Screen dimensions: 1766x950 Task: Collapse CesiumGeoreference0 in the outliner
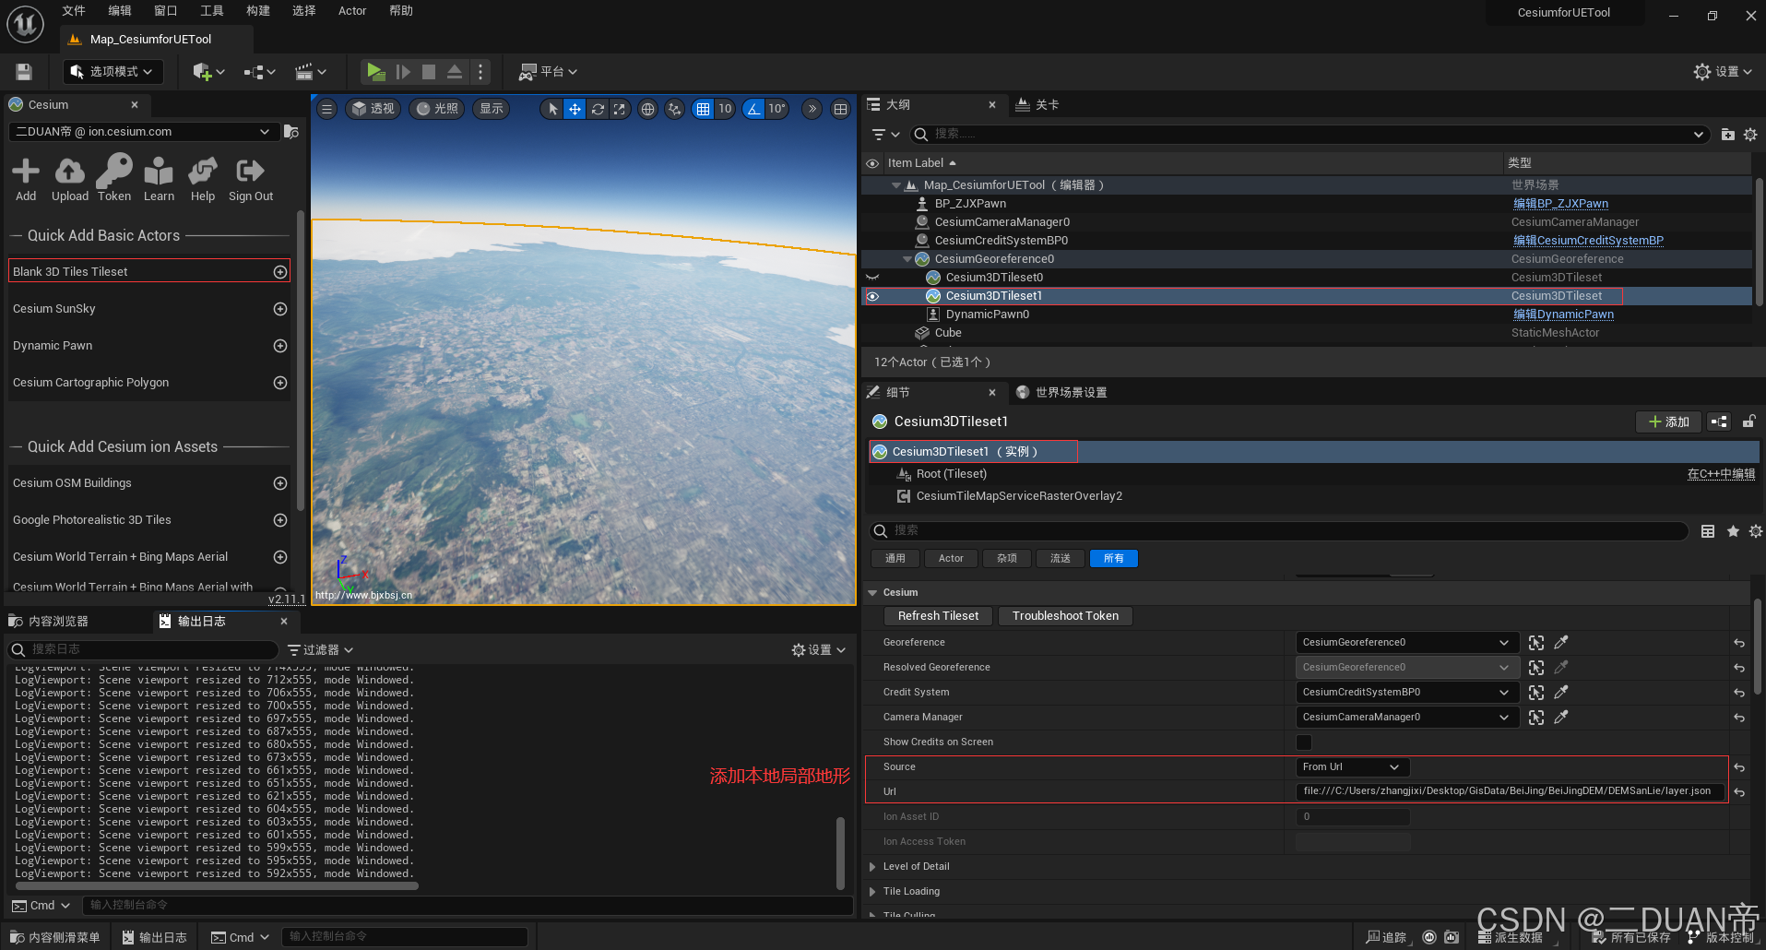pyautogui.click(x=907, y=258)
